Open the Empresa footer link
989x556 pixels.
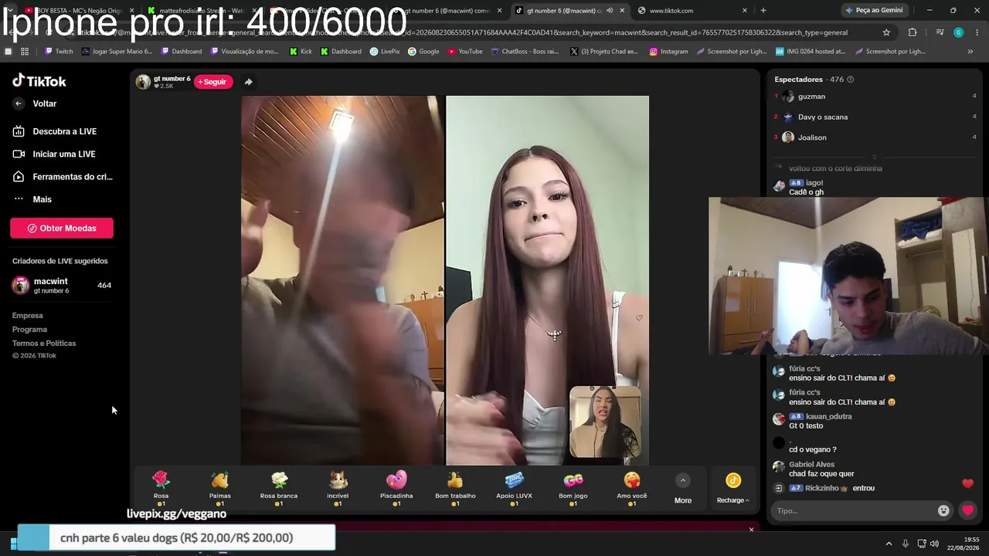(x=28, y=315)
